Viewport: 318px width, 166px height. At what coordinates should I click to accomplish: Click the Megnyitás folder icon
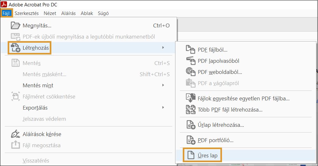(15, 25)
